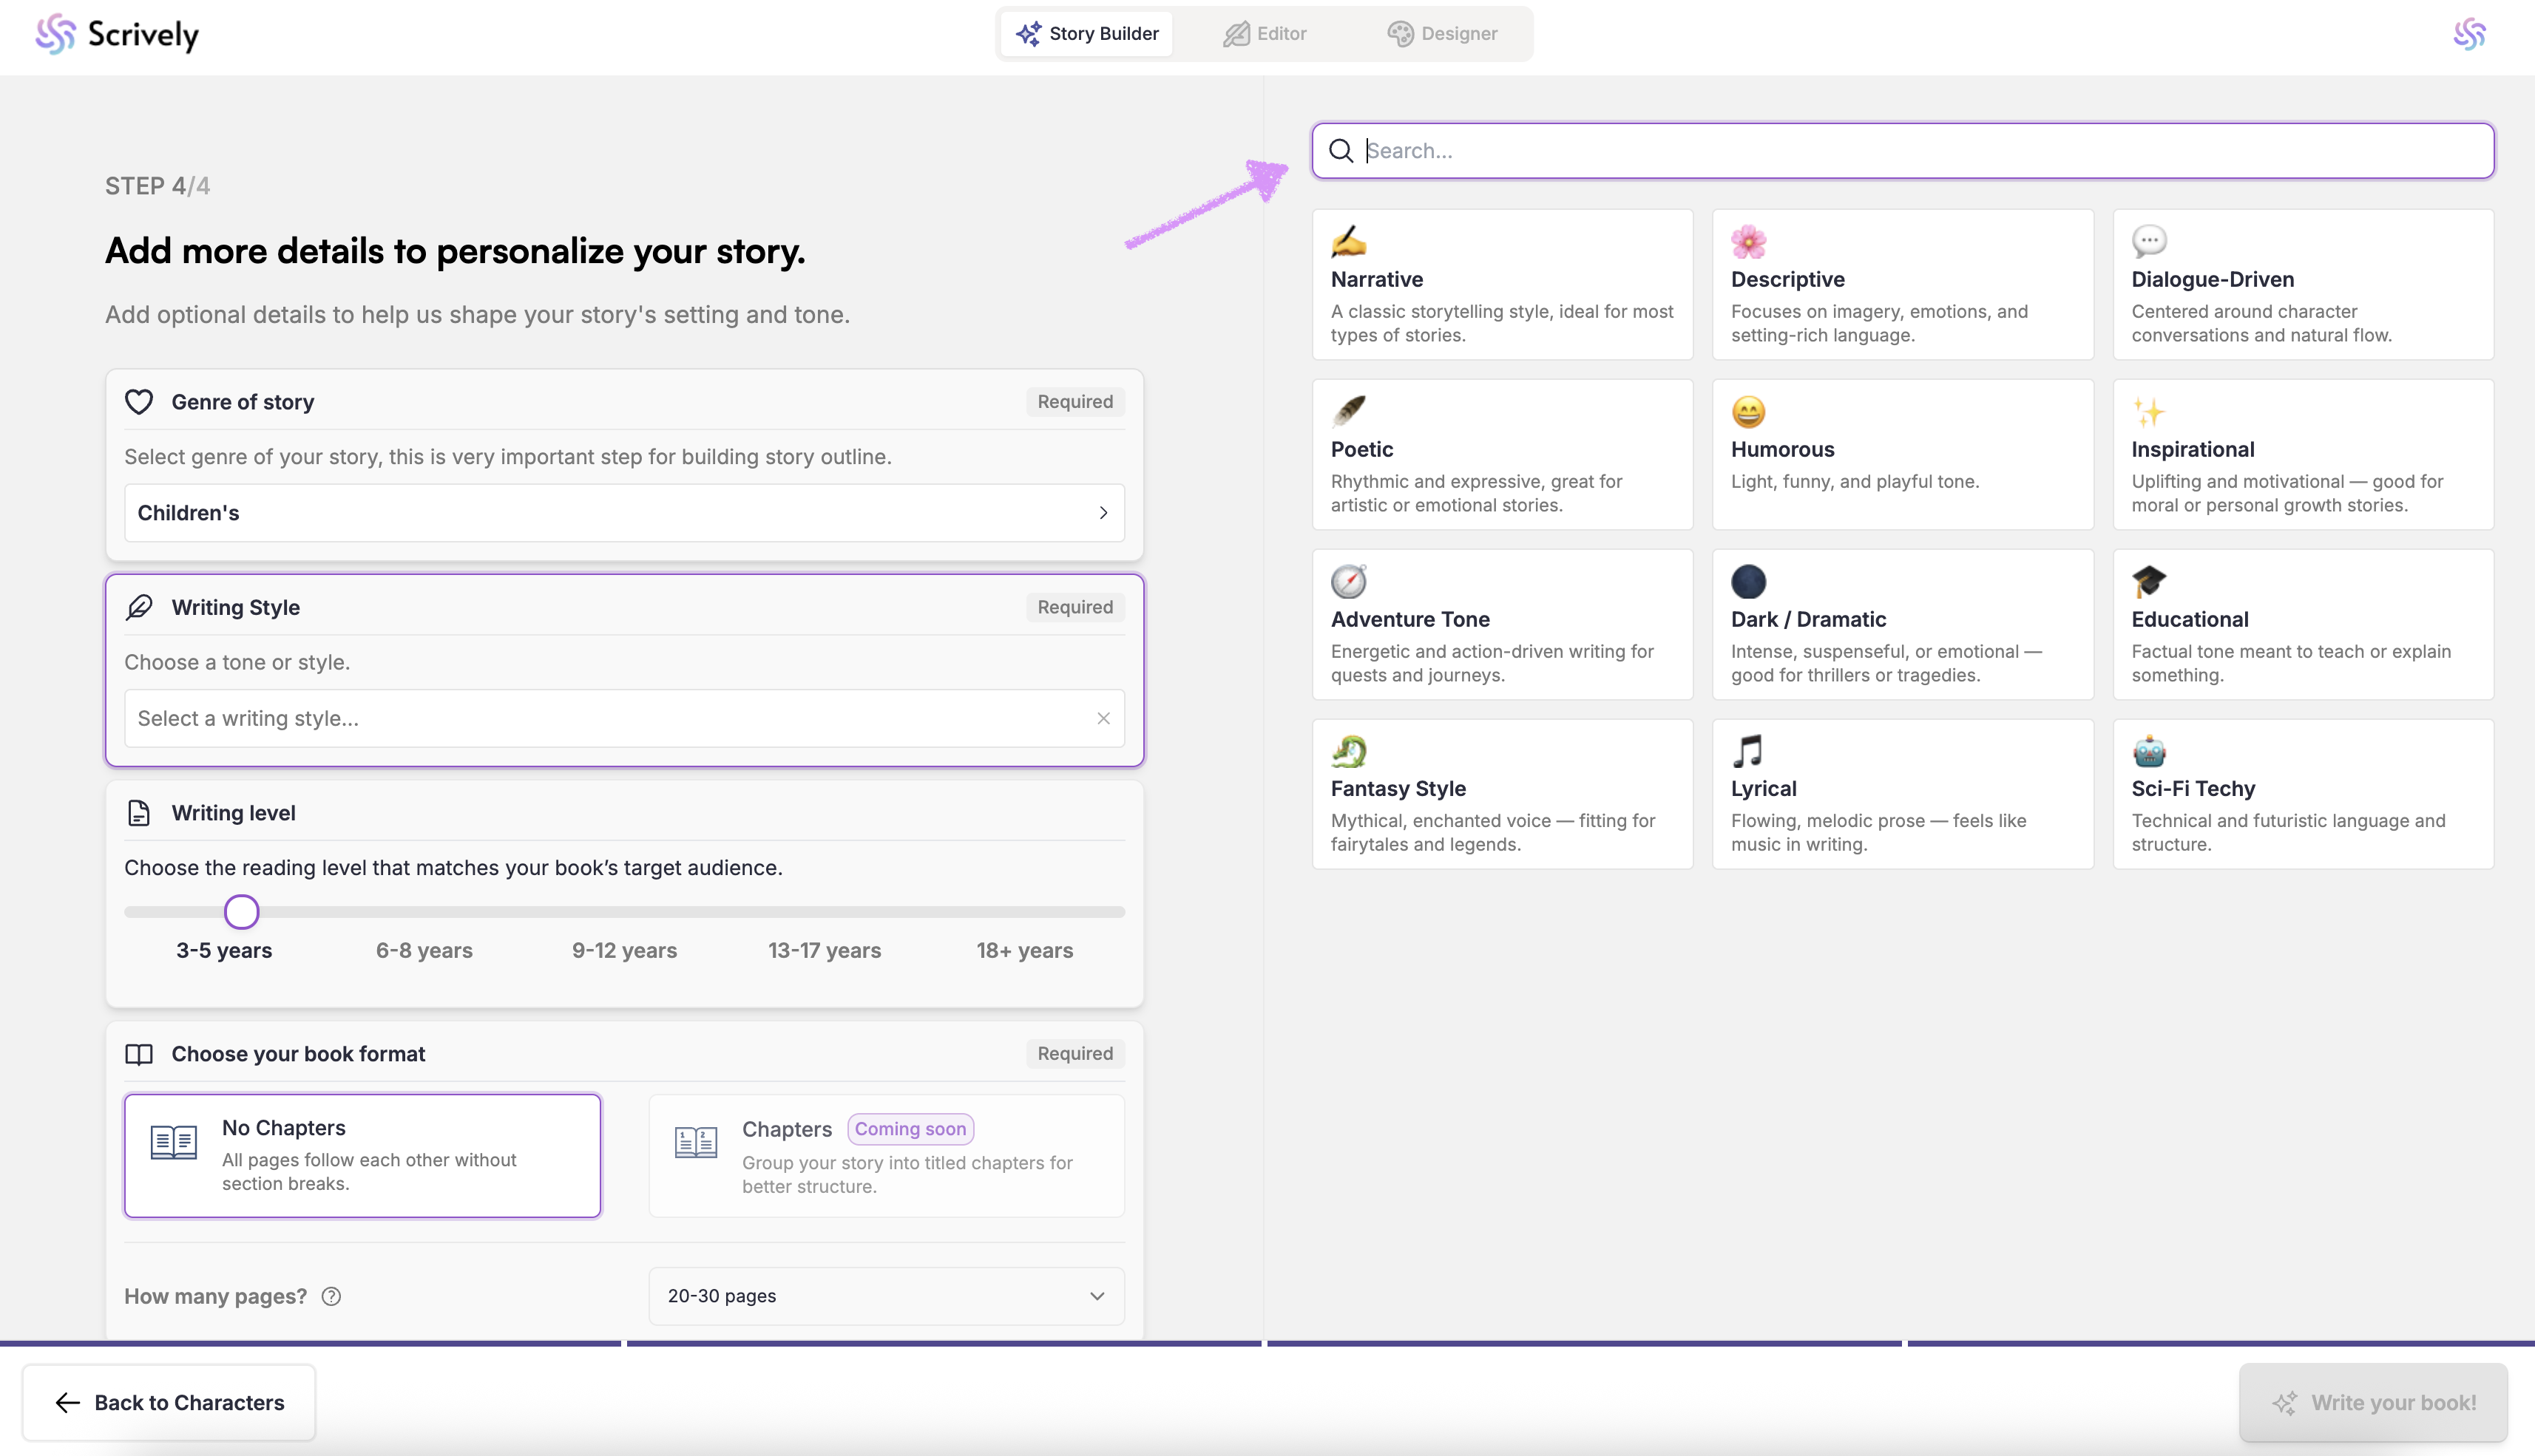This screenshot has height=1456, width=2535.
Task: Click the profile avatar icon top right
Action: [2469, 34]
